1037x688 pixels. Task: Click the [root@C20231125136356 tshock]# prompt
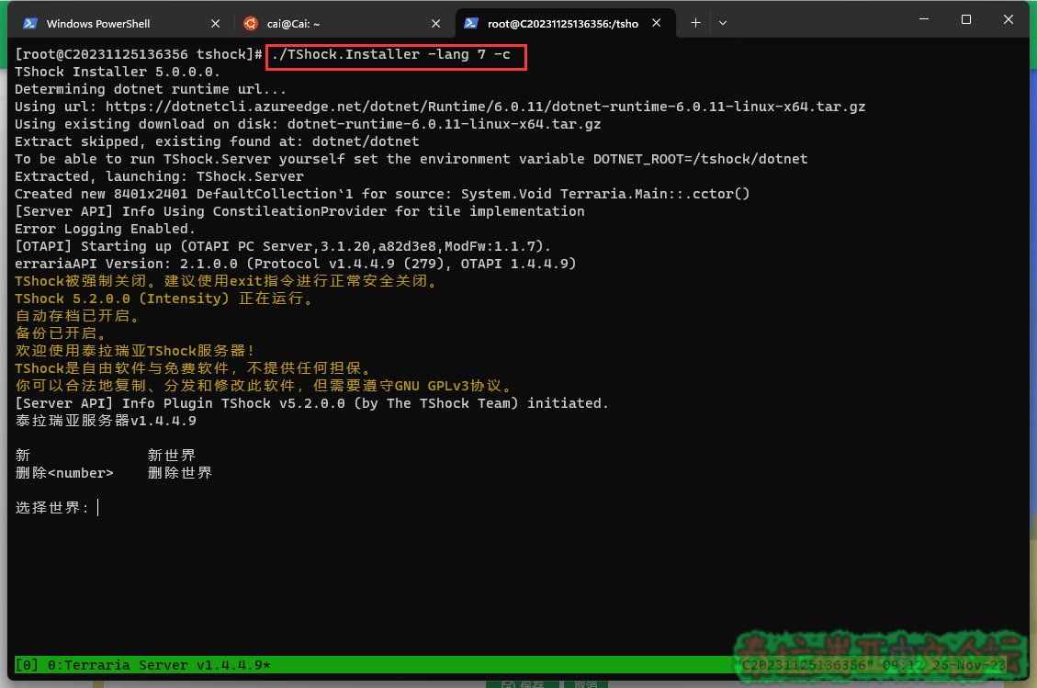click(x=139, y=55)
